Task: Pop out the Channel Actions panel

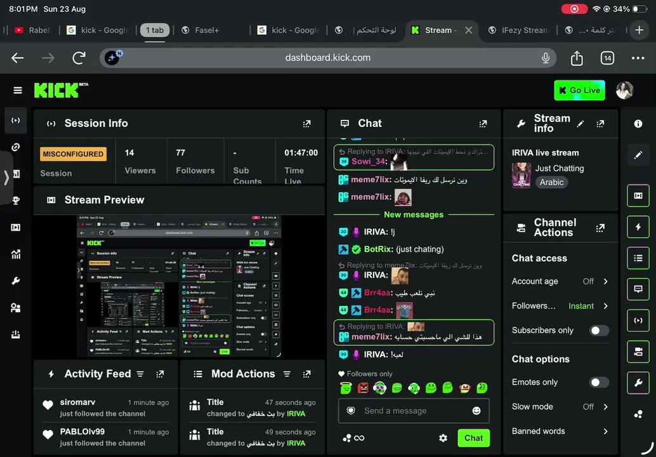Action: point(600,228)
